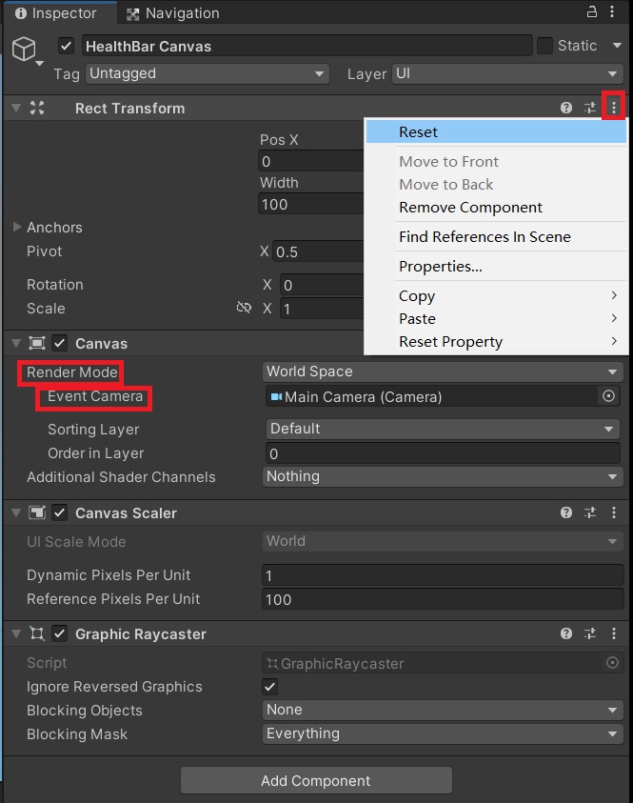Screen dimensions: 633x803
Task: Open Graphic Raycaster three-dot menu
Action: point(614,633)
